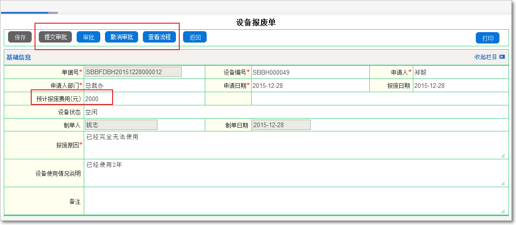This screenshot has width=516, height=225.
Task: Click the 设备编号 value SBBH000049
Action: 271,72
